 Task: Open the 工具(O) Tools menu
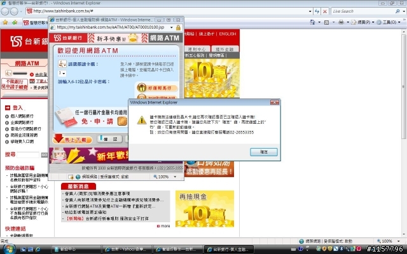(389, 22)
